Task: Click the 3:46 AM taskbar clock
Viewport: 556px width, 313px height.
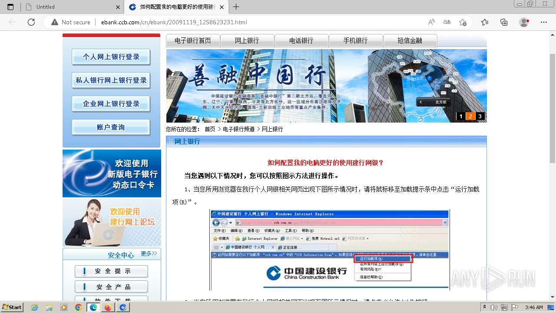Action: [x=534, y=307]
